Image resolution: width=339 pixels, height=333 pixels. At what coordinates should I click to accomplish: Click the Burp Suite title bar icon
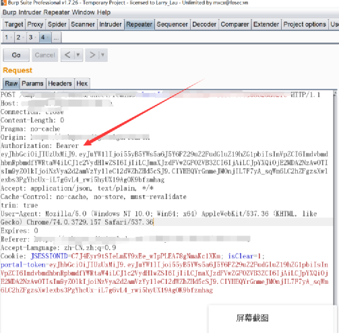[x=3, y=3]
